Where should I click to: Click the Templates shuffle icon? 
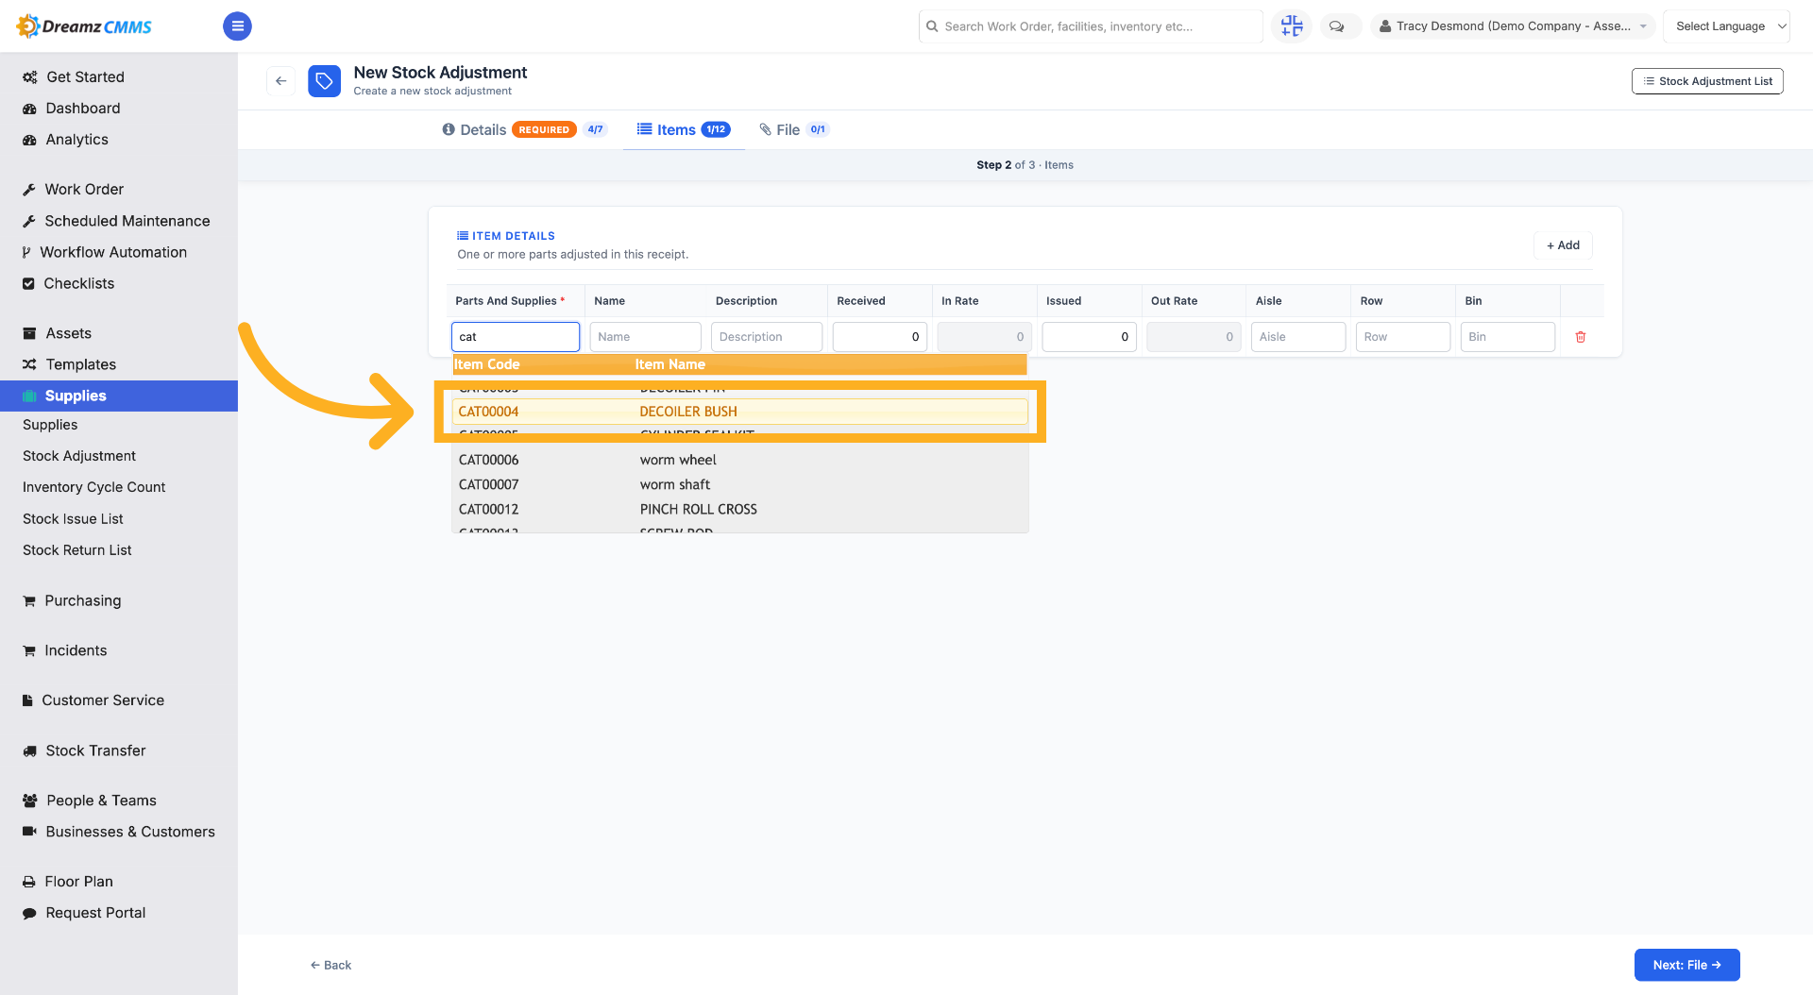point(29,364)
